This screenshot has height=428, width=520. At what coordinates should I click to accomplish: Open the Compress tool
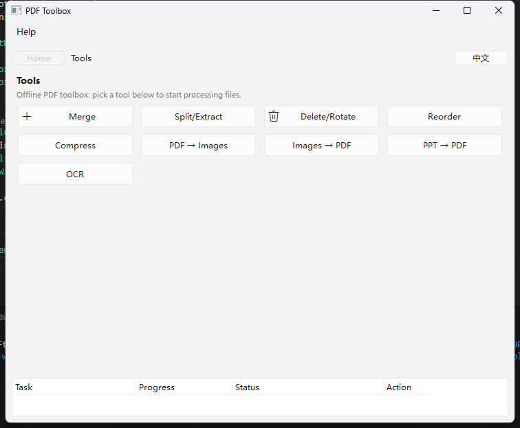coord(75,145)
